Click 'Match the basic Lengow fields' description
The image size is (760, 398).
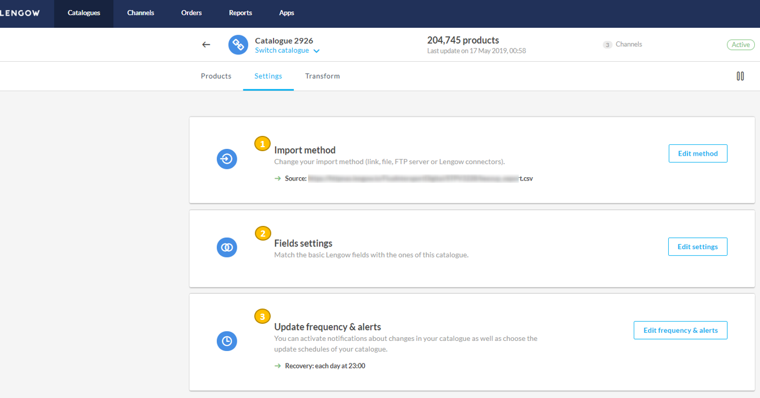click(371, 255)
